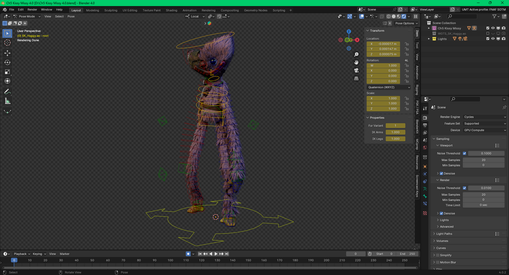Image resolution: width=509 pixels, height=275 pixels.
Task: Disable the Render Denoise checkbox
Action: point(441,213)
